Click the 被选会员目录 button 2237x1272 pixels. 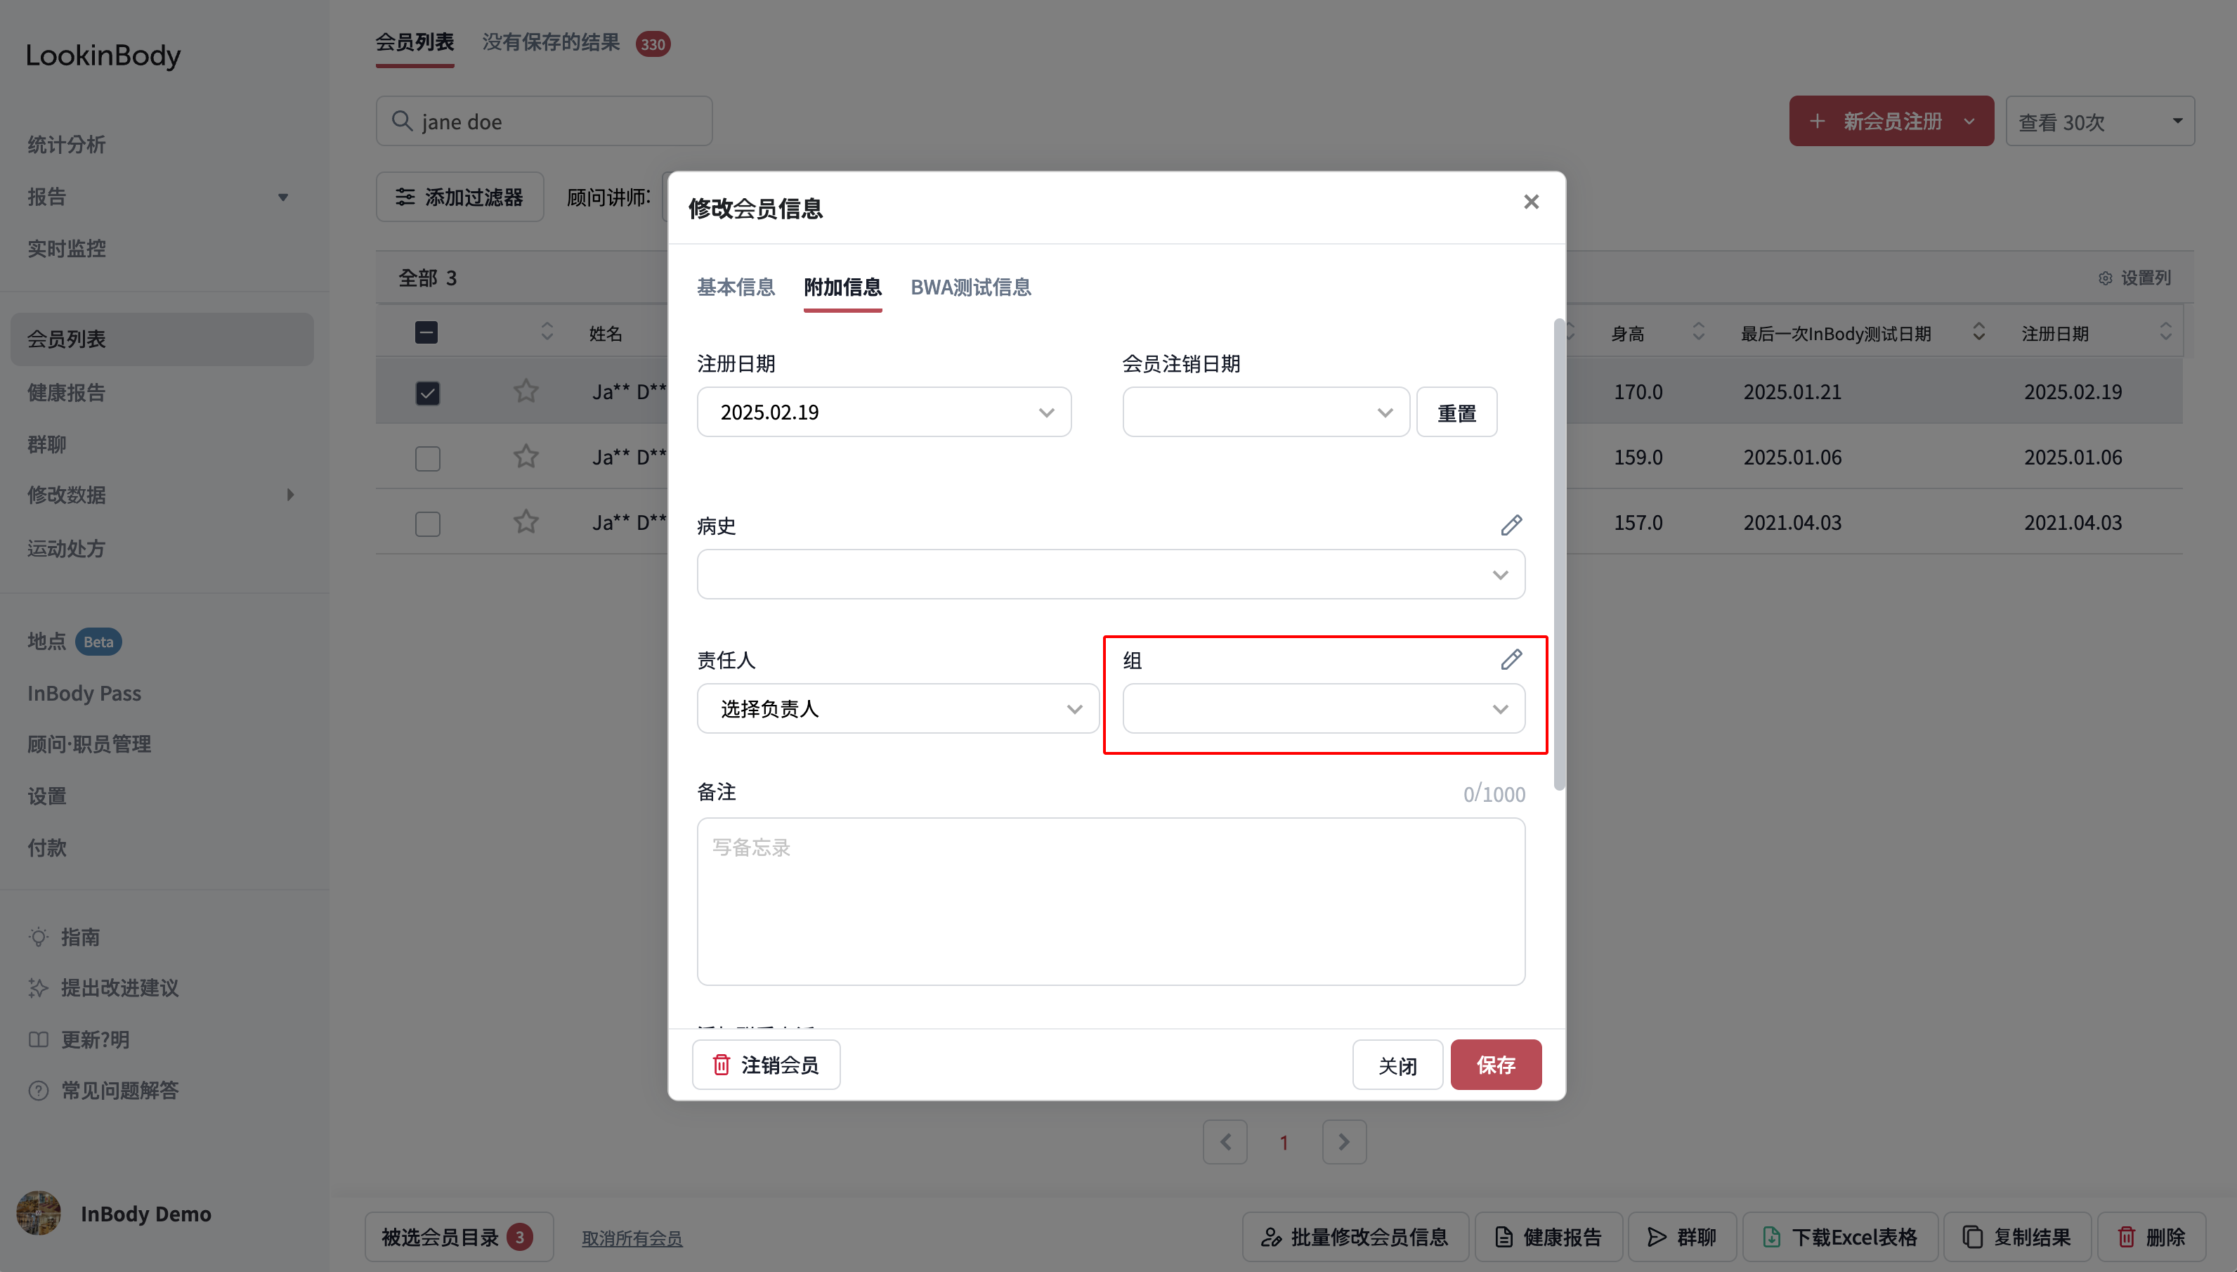point(458,1237)
